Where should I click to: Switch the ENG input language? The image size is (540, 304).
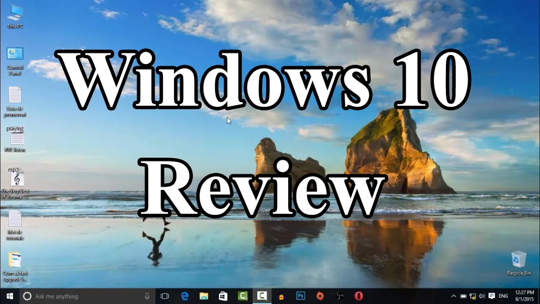[503, 296]
